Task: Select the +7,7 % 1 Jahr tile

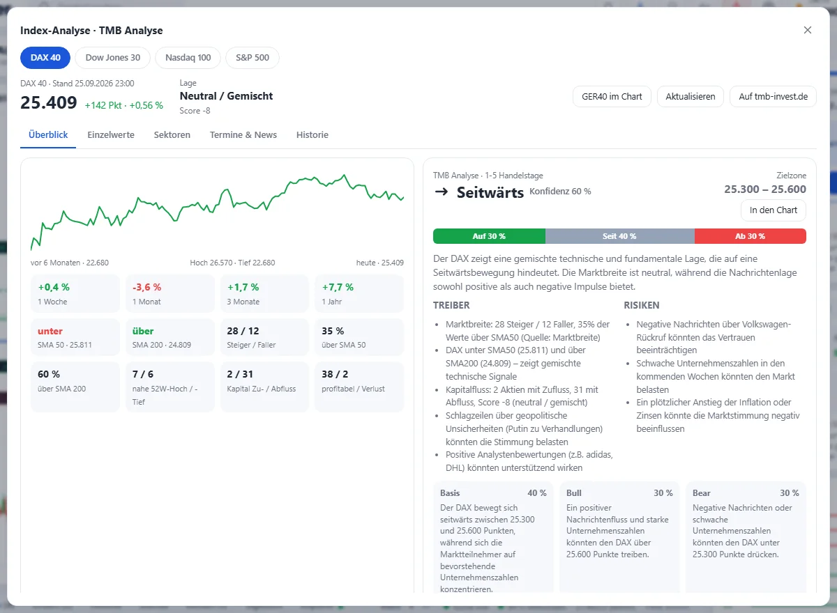Action: pyautogui.click(x=359, y=293)
